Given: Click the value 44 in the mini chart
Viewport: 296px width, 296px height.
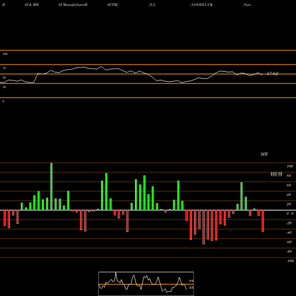Looking at the screenshot, I should pyautogui.click(x=191, y=281).
